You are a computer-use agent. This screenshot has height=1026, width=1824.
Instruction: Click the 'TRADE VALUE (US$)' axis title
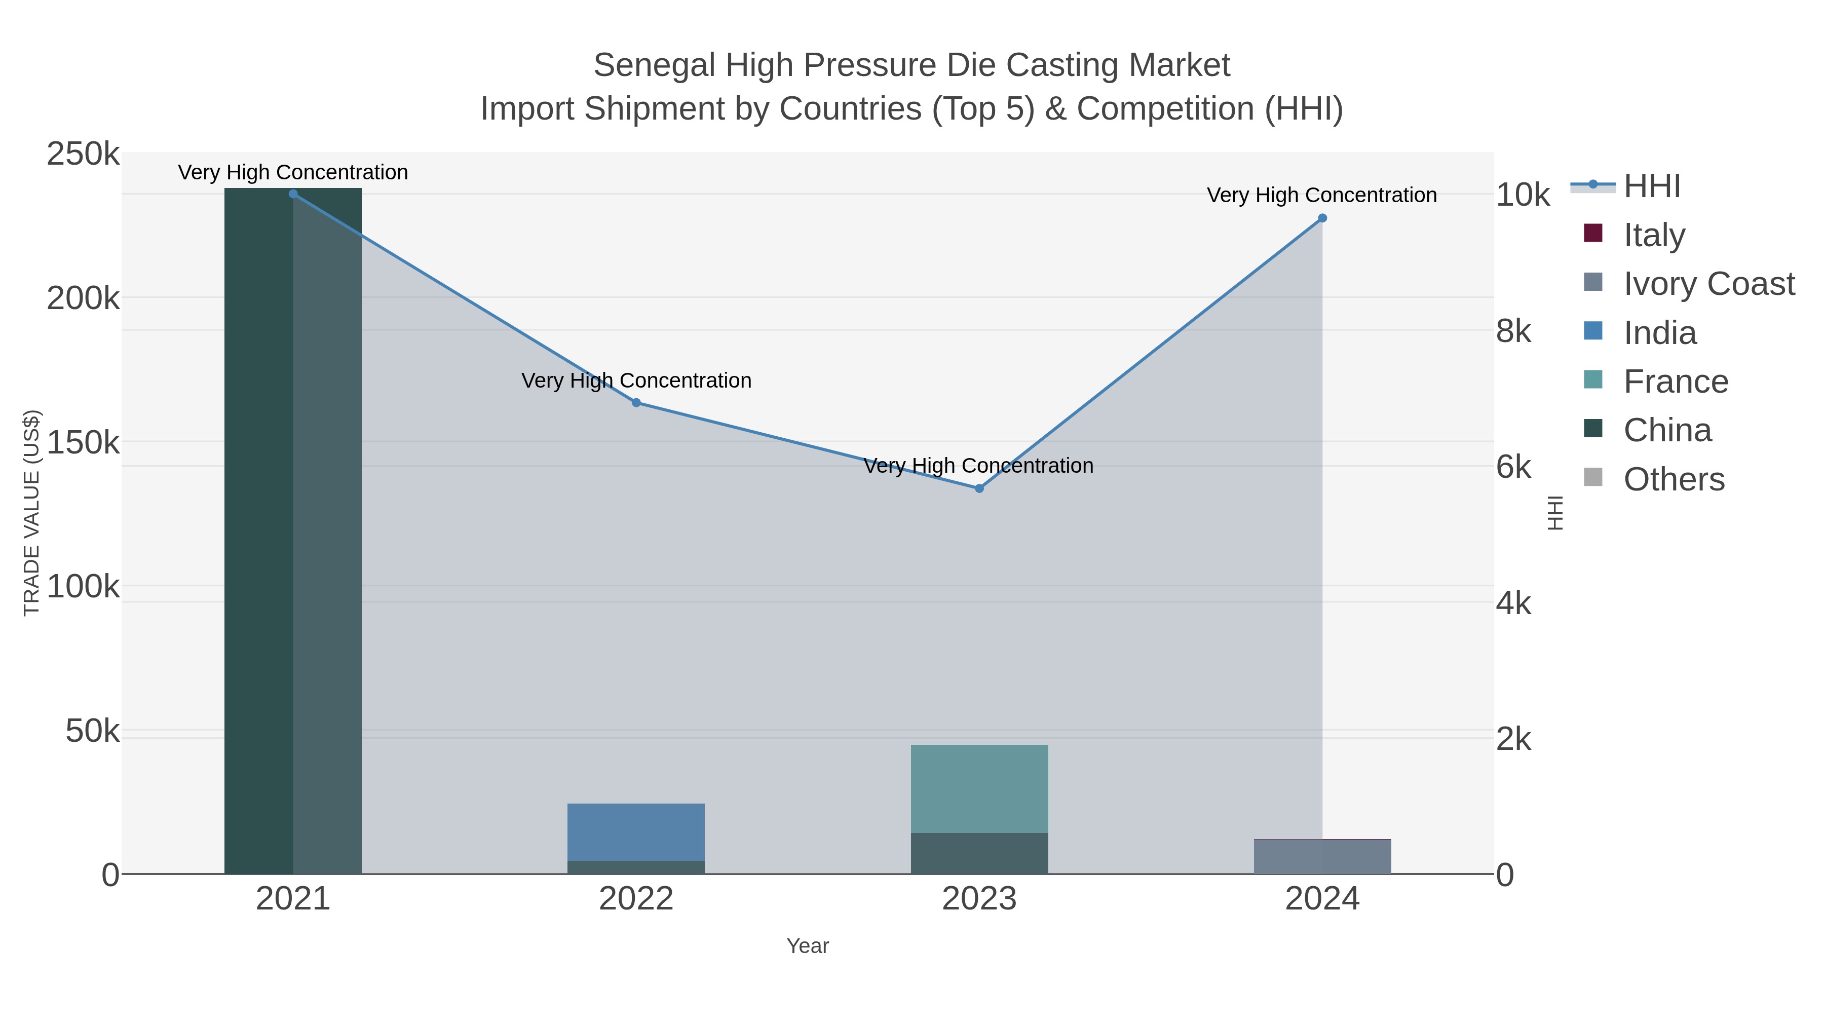32,513
